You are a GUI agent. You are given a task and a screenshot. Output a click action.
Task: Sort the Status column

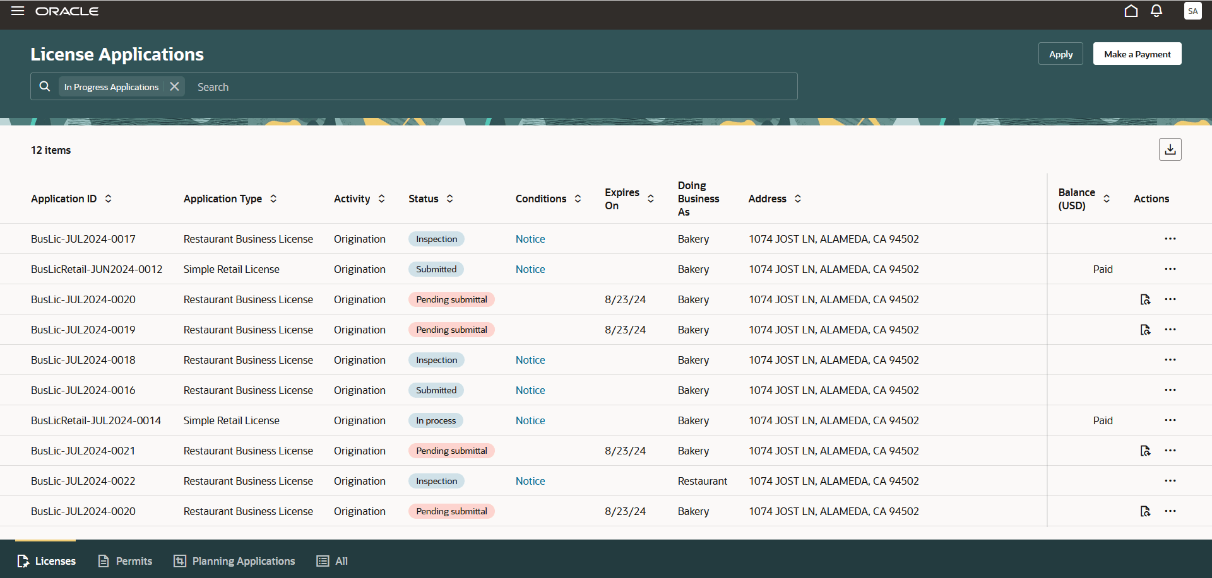point(450,199)
